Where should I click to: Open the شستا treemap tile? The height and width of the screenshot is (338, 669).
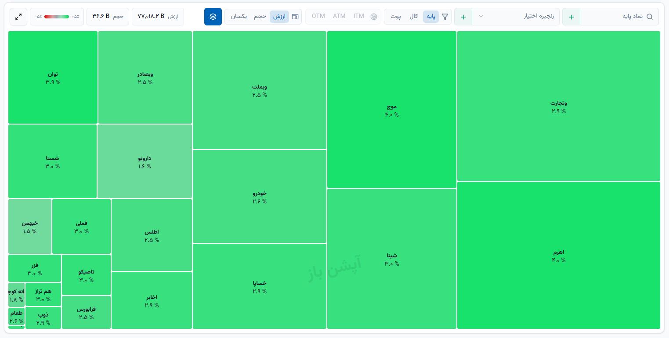(x=52, y=161)
